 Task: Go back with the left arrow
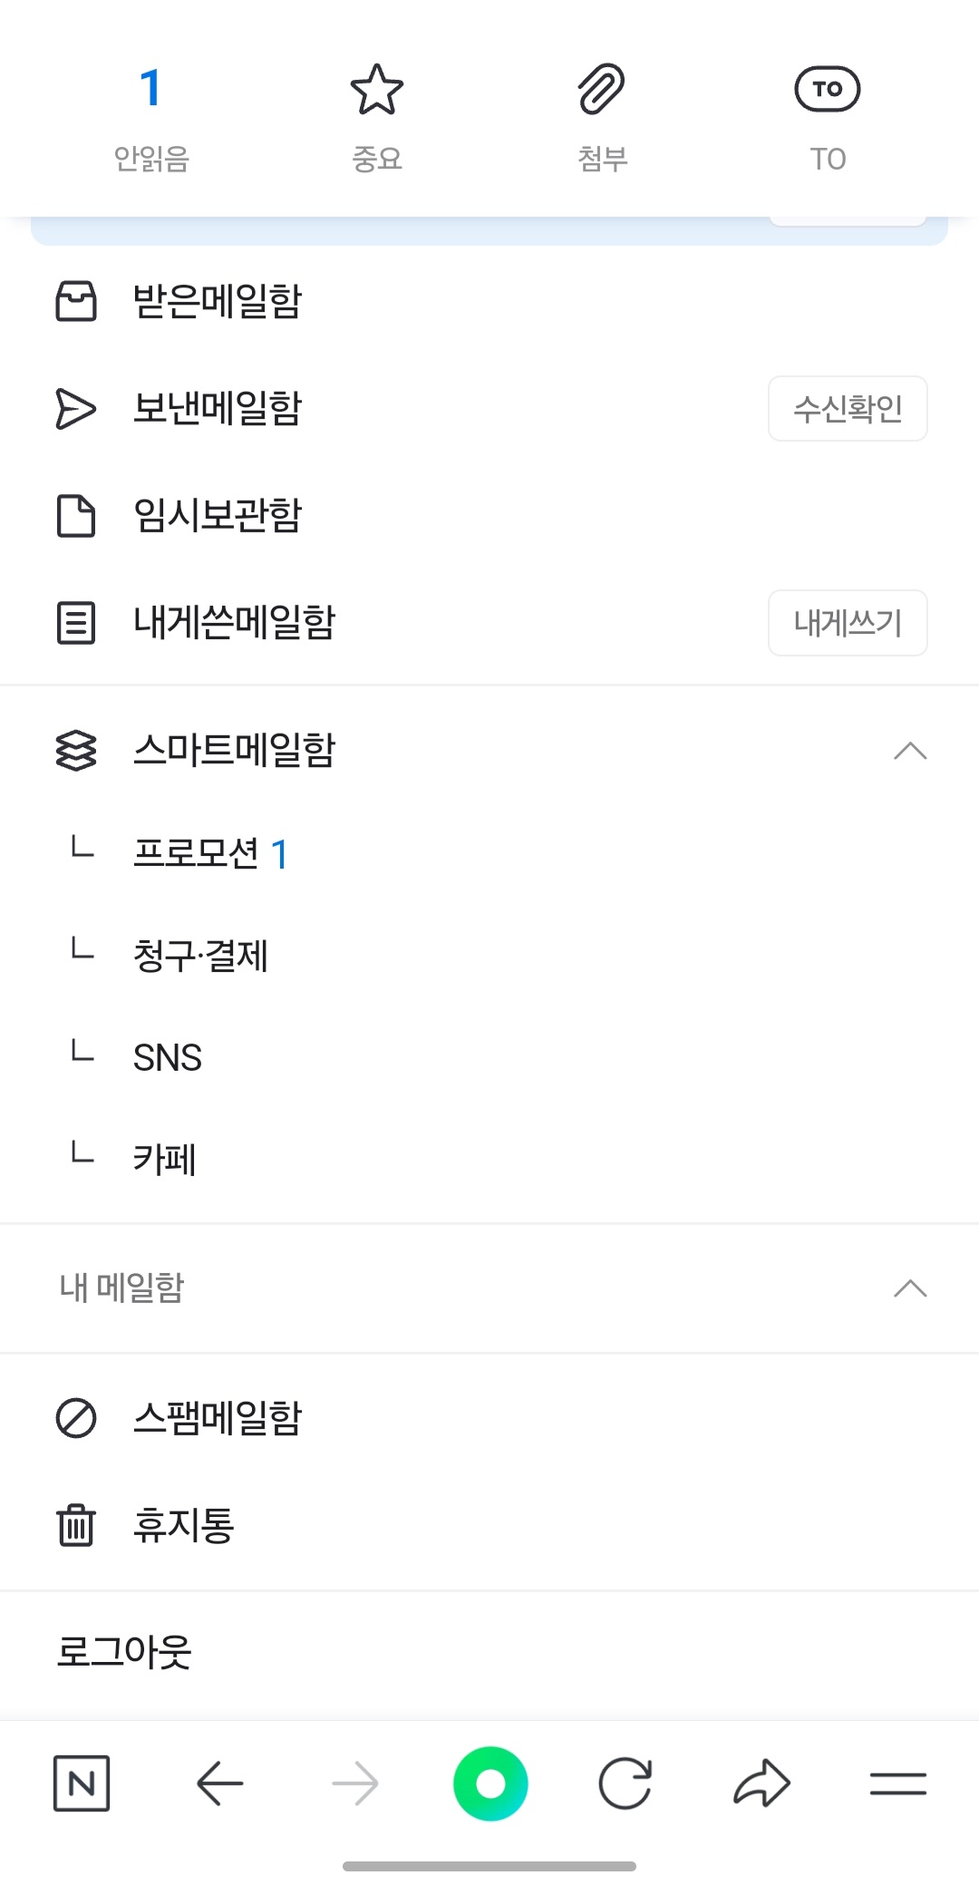(x=219, y=1783)
